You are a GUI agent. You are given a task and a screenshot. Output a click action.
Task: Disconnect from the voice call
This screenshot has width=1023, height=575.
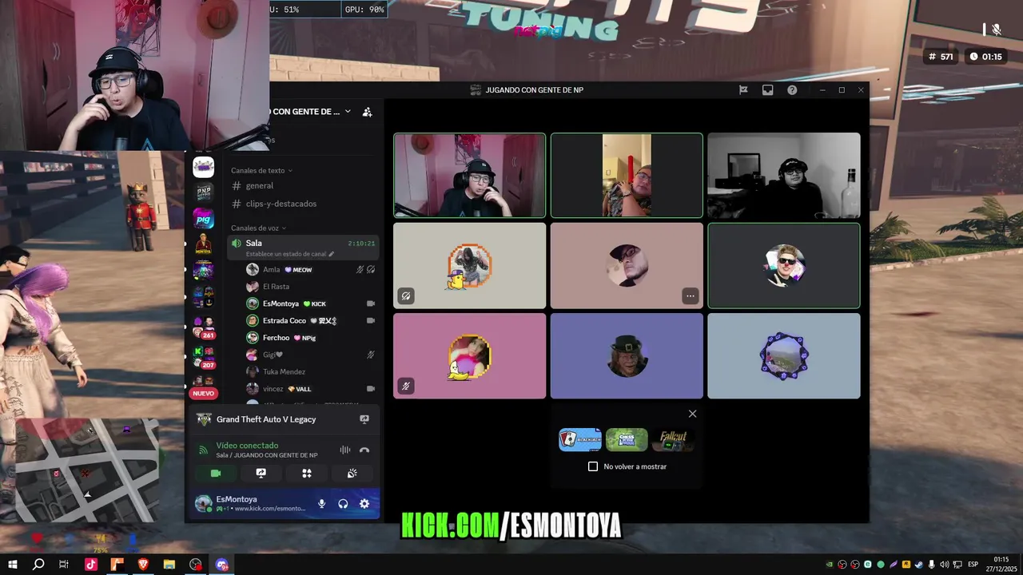pyautogui.click(x=364, y=450)
